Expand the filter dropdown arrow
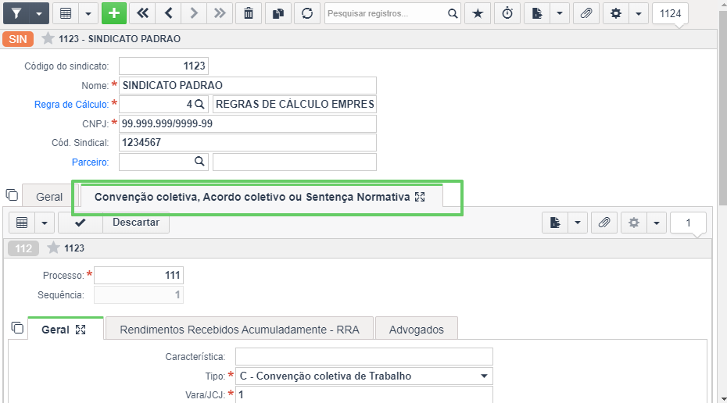 coord(39,13)
